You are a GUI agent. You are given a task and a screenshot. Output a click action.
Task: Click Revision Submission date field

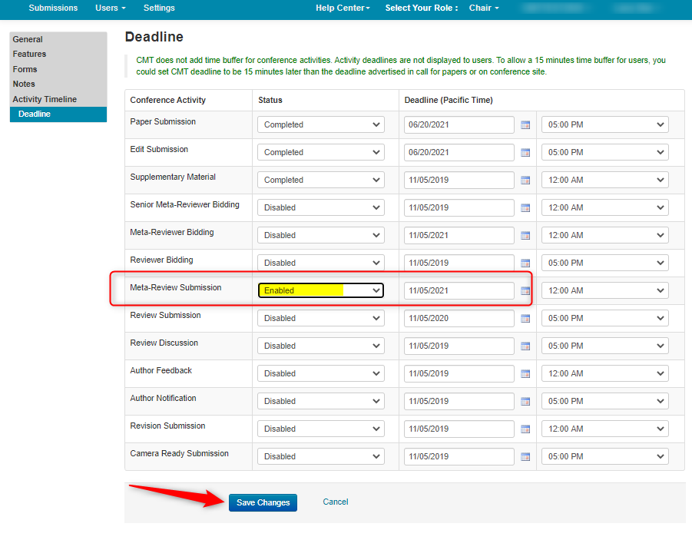(459, 429)
